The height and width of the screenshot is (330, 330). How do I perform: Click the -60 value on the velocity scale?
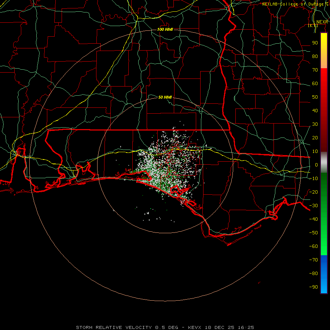pos(313,246)
